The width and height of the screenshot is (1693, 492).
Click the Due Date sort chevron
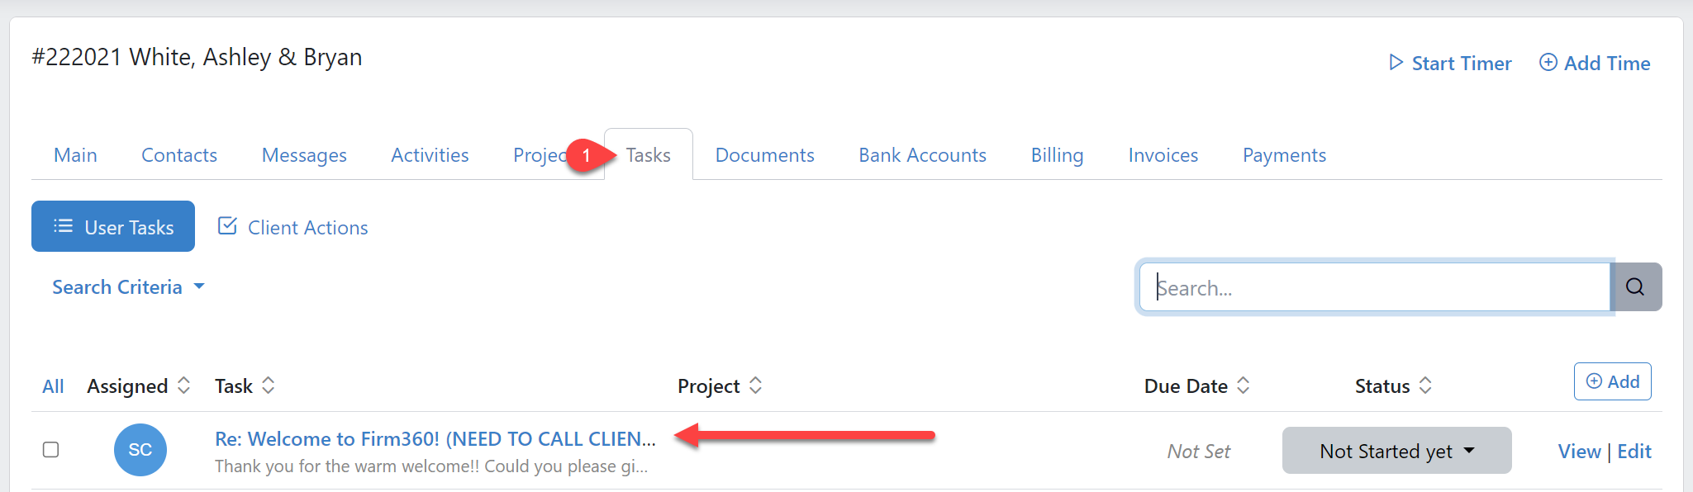1243,385
